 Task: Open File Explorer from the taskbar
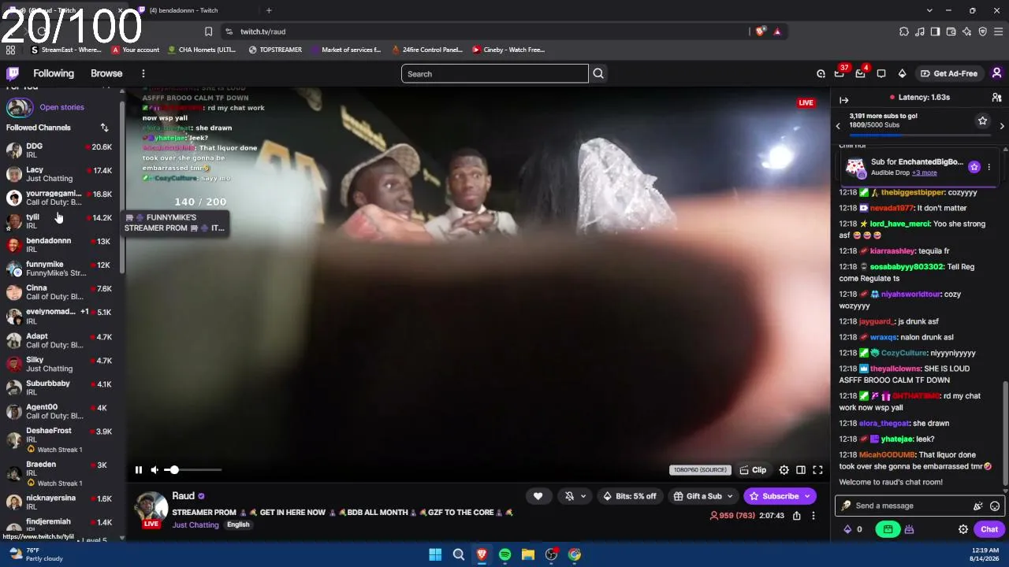(x=528, y=554)
